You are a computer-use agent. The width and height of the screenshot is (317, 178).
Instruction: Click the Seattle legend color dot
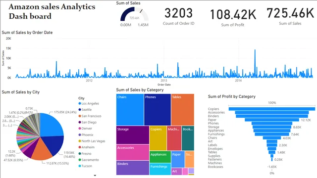80,110
